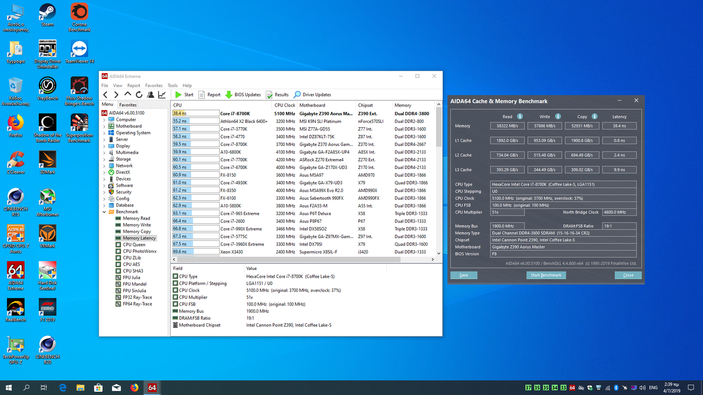The height and width of the screenshot is (395, 703).
Task: Open the MSI Afterburner desktop icon
Action: pos(47,201)
